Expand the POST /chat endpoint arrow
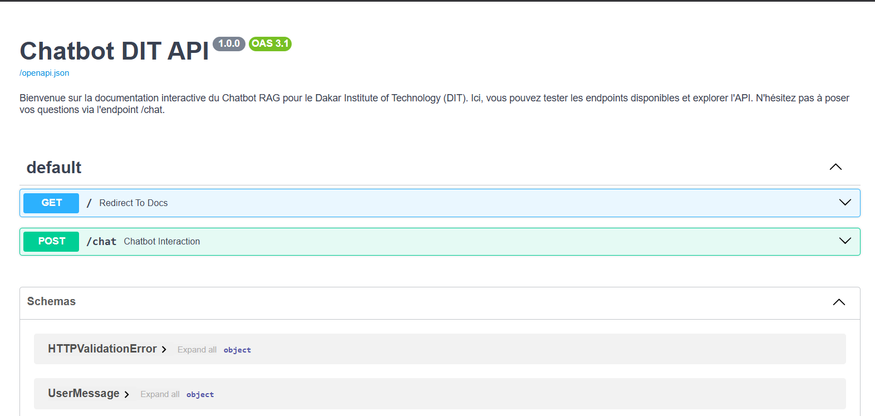875x416 pixels. (845, 241)
